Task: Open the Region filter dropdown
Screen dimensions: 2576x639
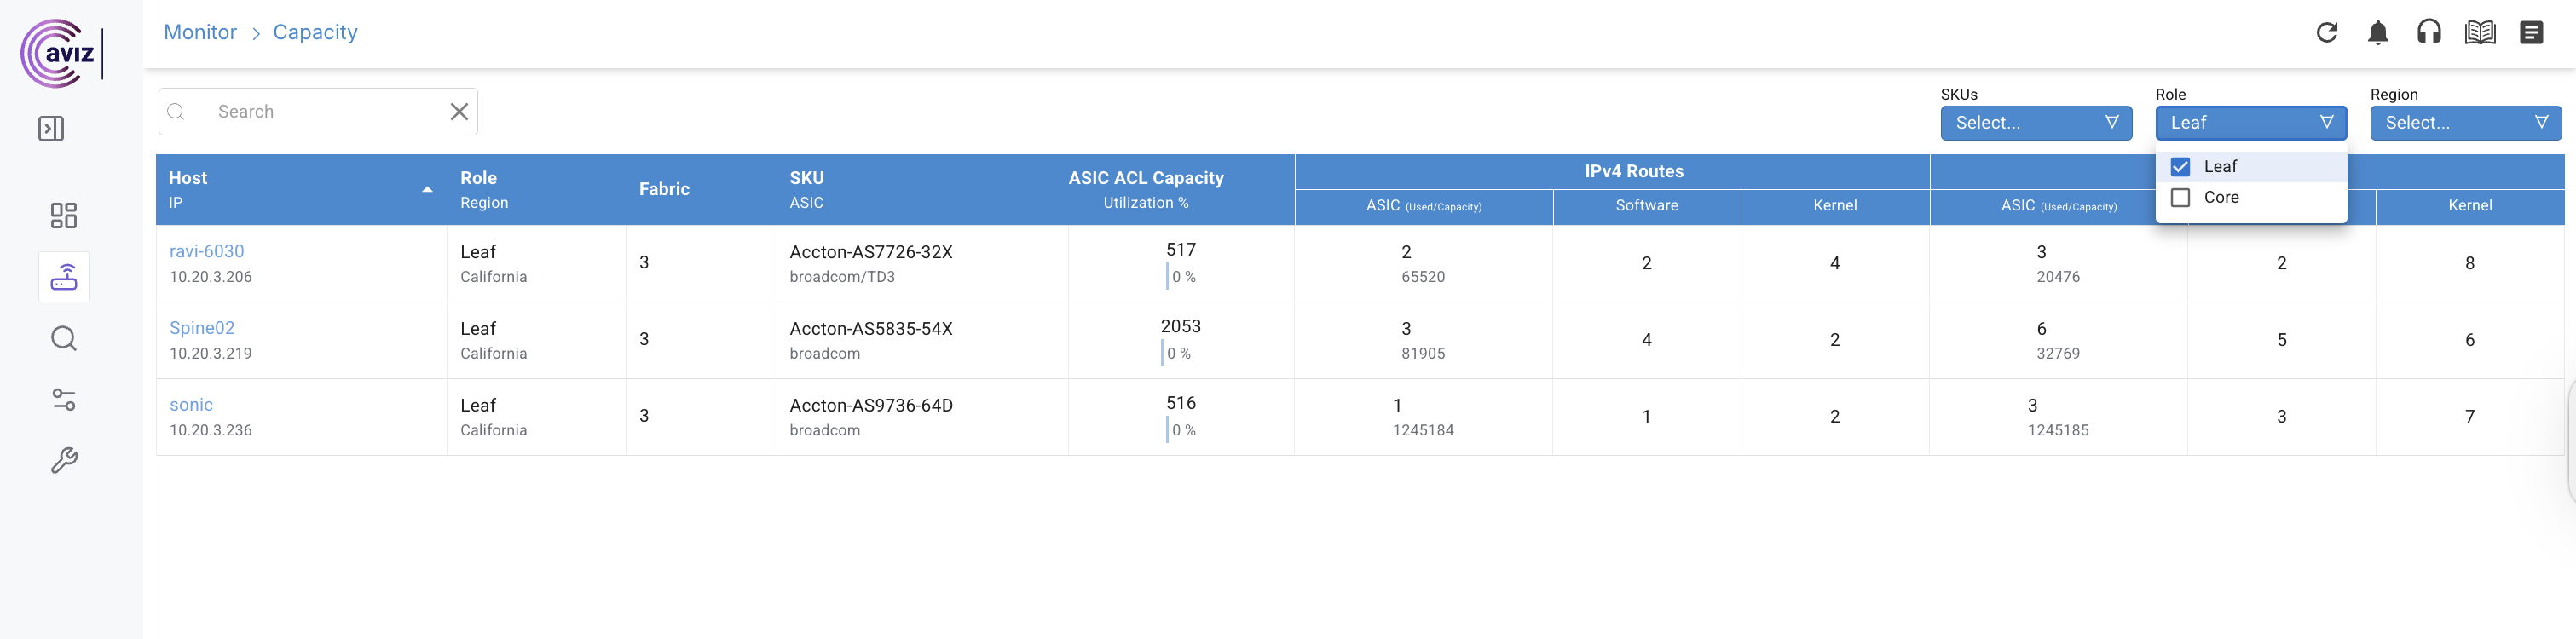Action: pyautogui.click(x=2465, y=123)
